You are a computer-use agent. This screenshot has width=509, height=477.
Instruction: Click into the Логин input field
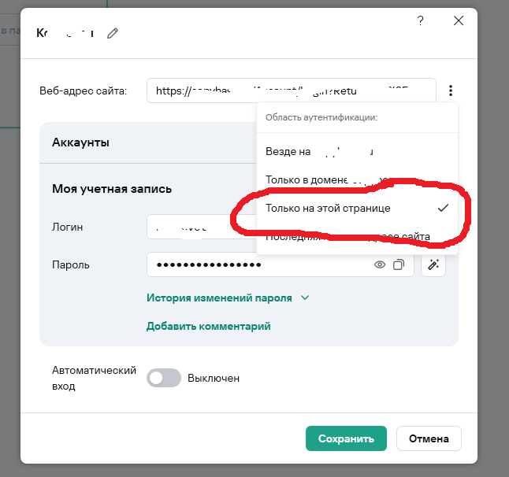(x=202, y=227)
